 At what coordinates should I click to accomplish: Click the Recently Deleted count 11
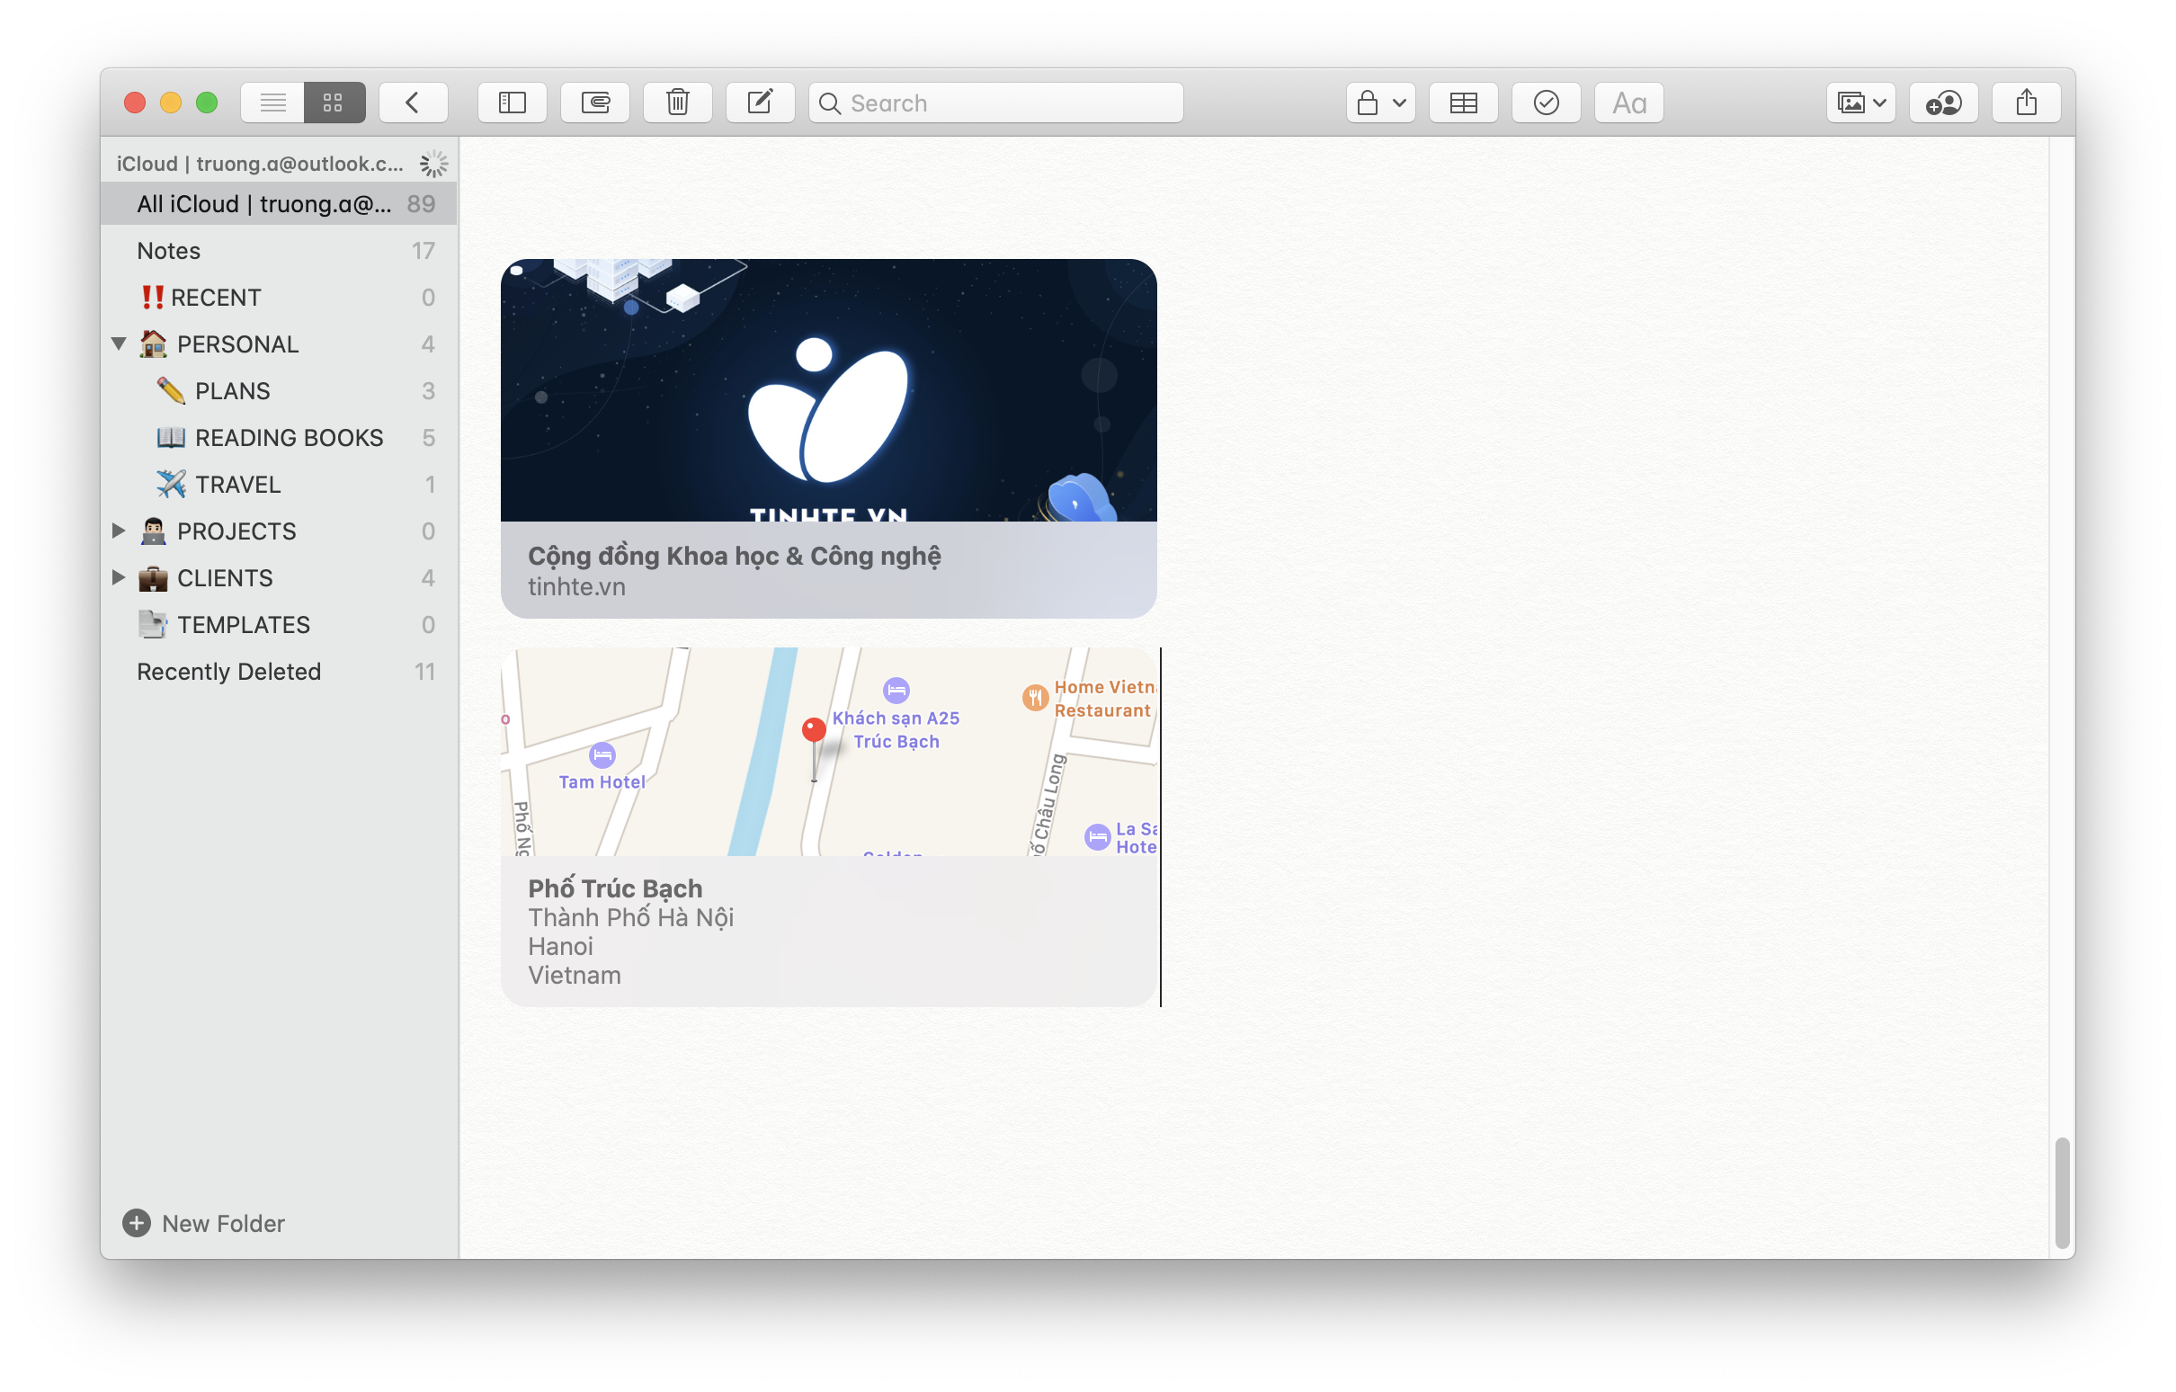click(424, 672)
